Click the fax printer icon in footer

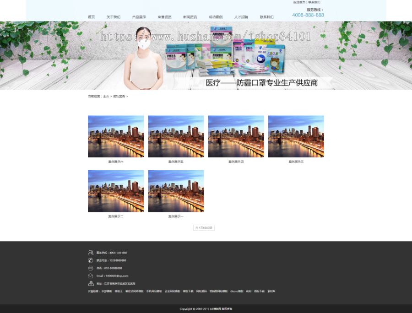pyautogui.click(x=90, y=268)
